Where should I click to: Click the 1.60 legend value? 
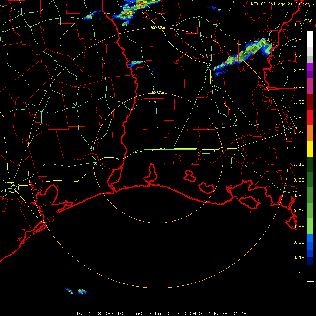point(299,118)
